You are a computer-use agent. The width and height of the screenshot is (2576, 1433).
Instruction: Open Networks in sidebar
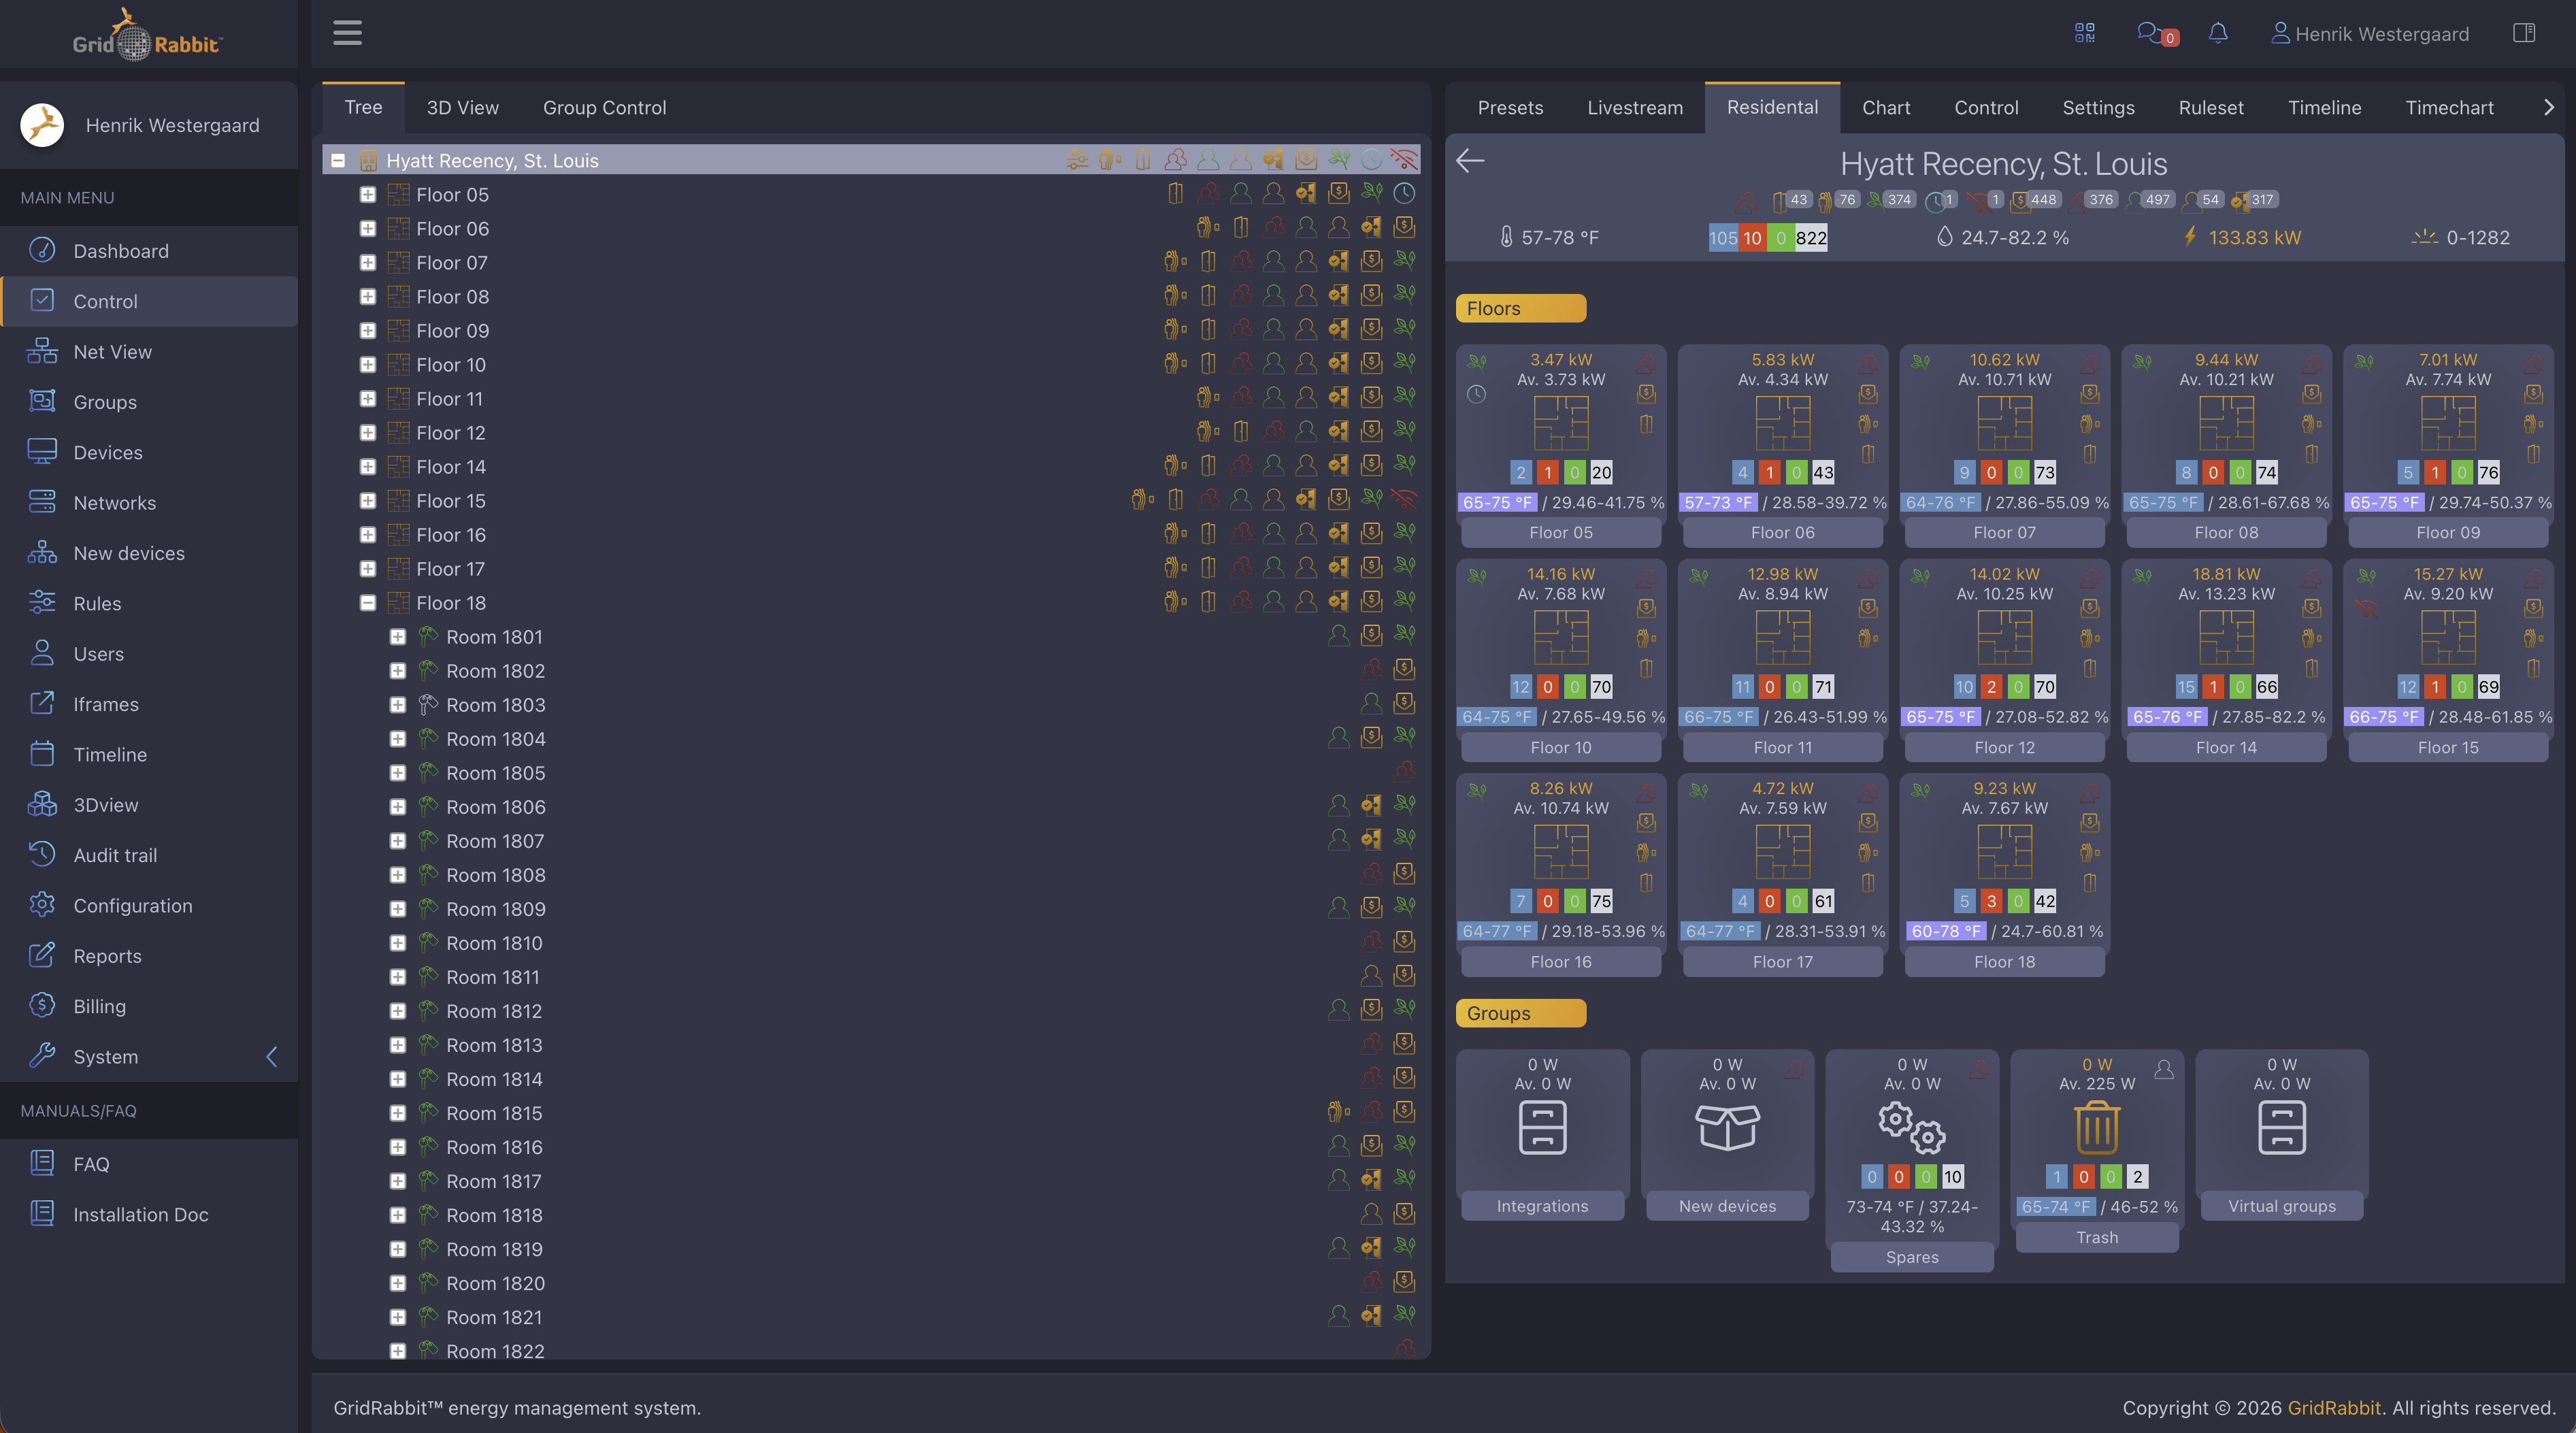point(149,503)
